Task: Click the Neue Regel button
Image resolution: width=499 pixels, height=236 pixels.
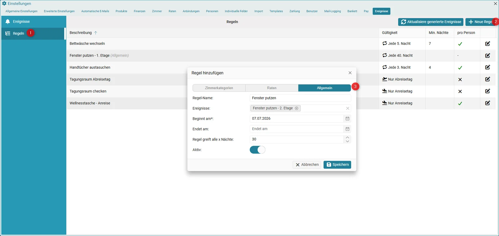Action: (481, 22)
